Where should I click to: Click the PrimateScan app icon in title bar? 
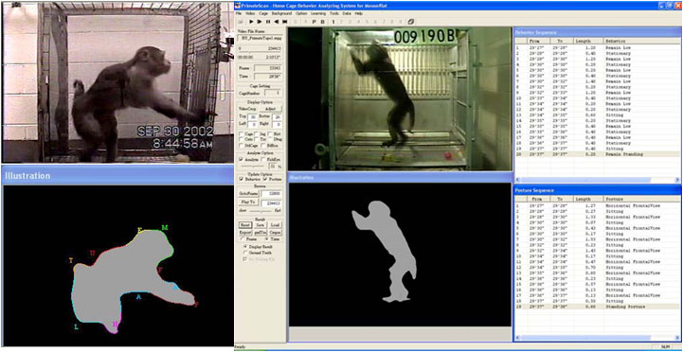pyautogui.click(x=239, y=5)
